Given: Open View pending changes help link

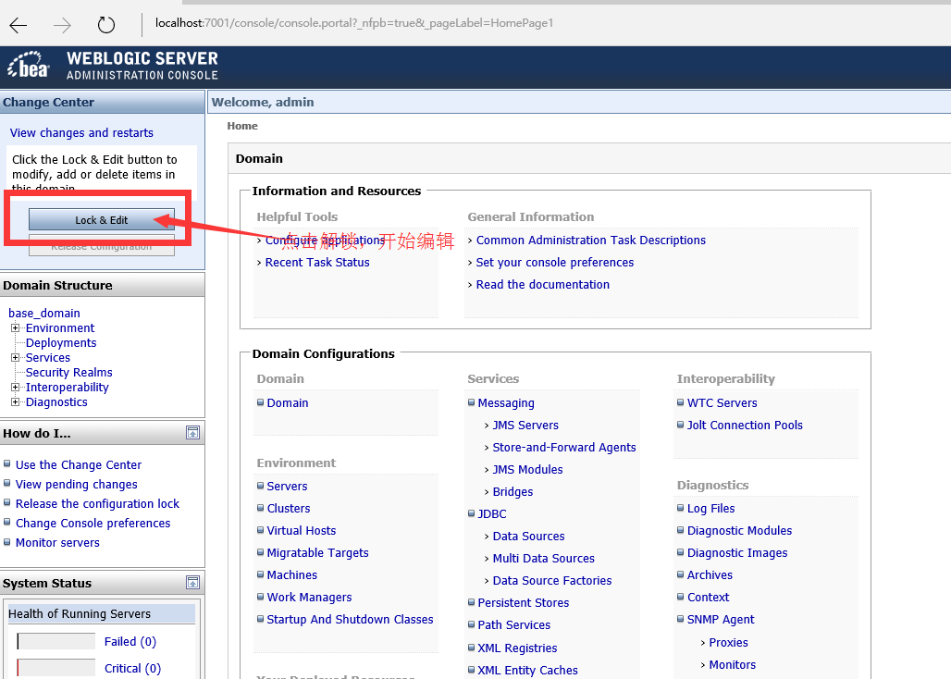Looking at the screenshot, I should point(77,485).
